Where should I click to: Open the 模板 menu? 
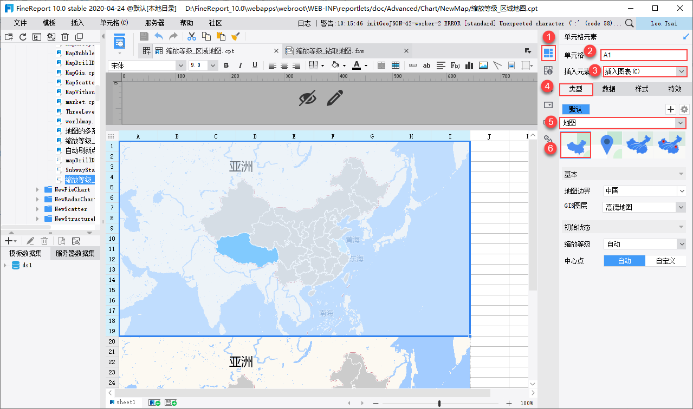click(49, 23)
